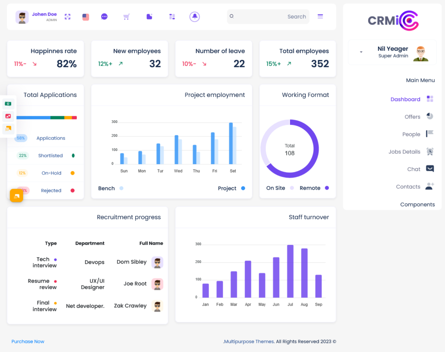445x352 pixels.
Task: Open the US flag language selector
Action: click(86, 17)
